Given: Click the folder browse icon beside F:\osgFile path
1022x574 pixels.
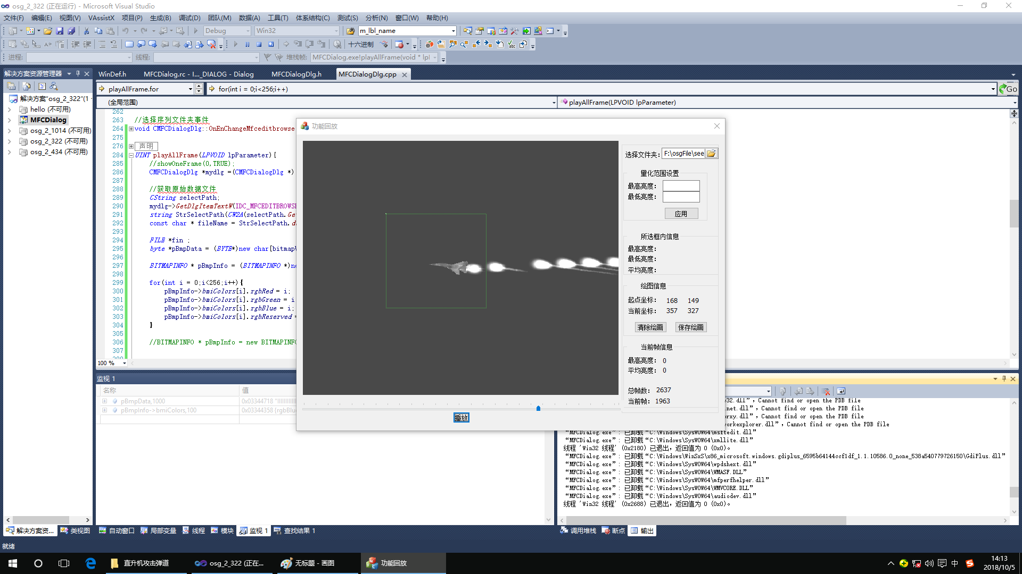Looking at the screenshot, I should point(711,154).
